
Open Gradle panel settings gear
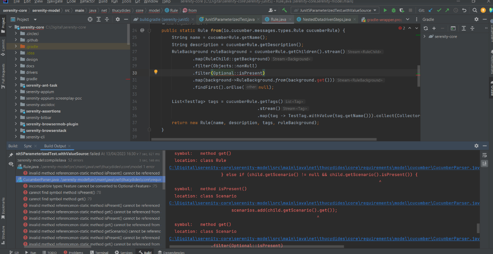476,19
